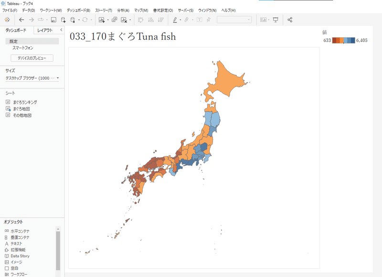Click the Show Mark Labels T icon
The width and height of the screenshot is (382, 277).
(199, 20)
